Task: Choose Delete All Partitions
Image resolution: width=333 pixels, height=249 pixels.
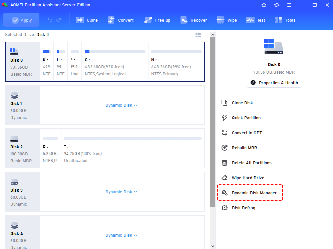Action: point(246,163)
